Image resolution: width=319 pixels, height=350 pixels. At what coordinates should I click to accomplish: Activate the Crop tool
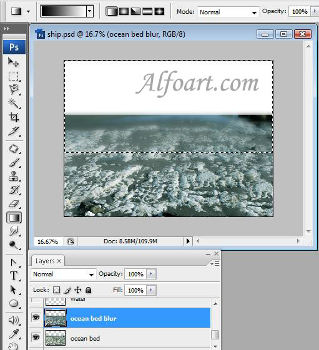pyautogui.click(x=14, y=117)
